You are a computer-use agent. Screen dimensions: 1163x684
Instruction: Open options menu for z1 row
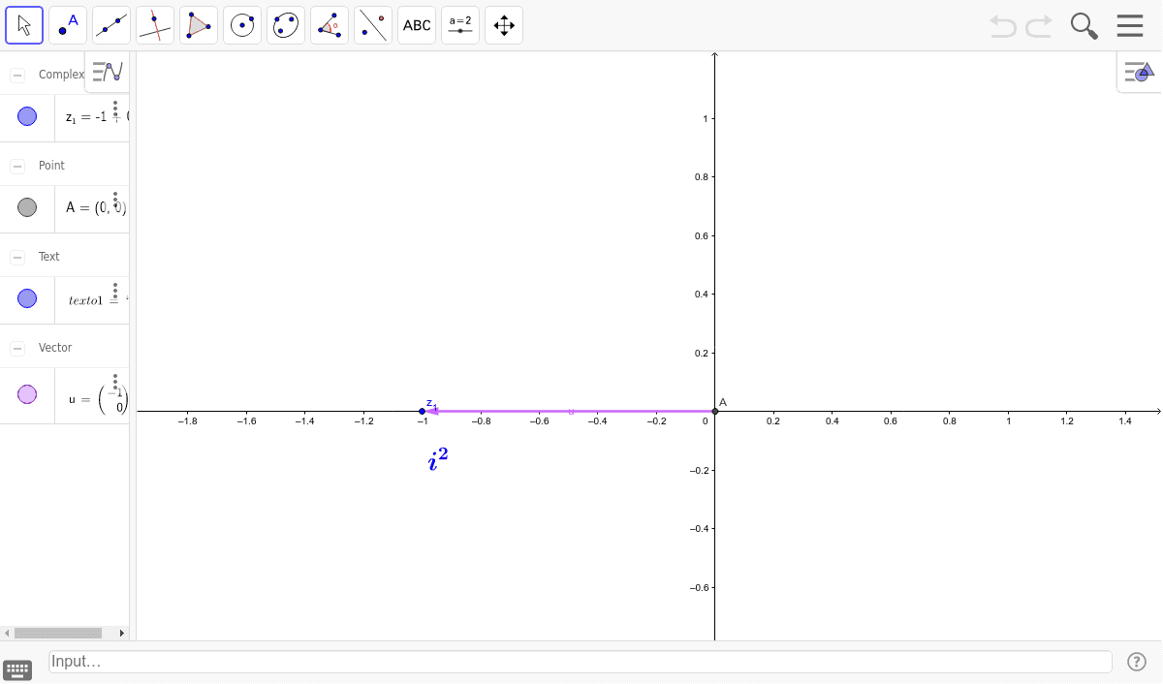[x=115, y=109]
